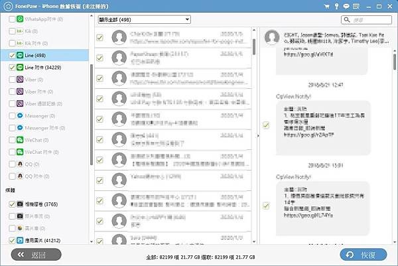Select the Line (498) category
The height and width of the screenshot is (266, 398).
[44, 55]
